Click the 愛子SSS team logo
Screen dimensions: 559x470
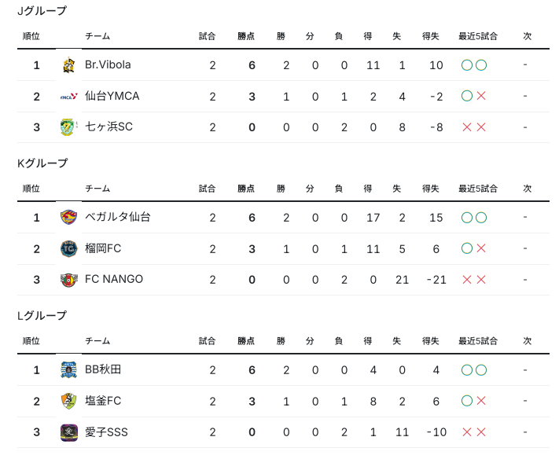[x=68, y=432]
